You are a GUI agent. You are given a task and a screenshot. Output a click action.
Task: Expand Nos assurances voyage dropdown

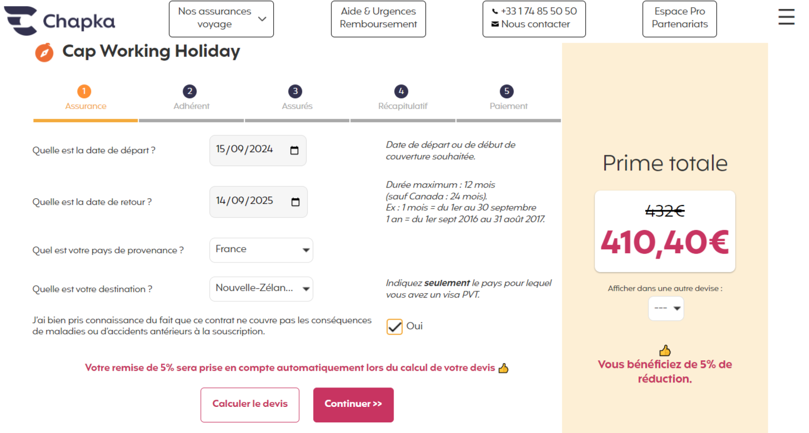(221, 19)
